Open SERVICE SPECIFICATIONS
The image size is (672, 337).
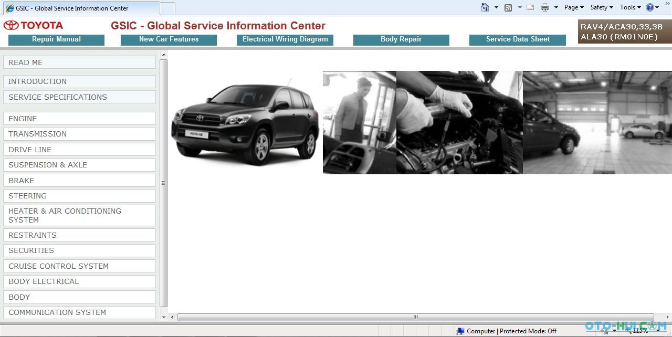click(79, 97)
